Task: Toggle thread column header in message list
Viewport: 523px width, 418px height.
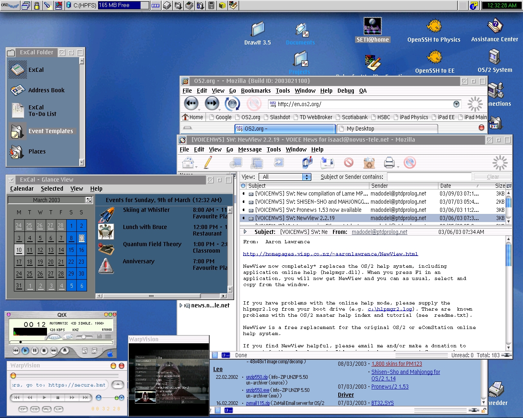Action: click(243, 186)
